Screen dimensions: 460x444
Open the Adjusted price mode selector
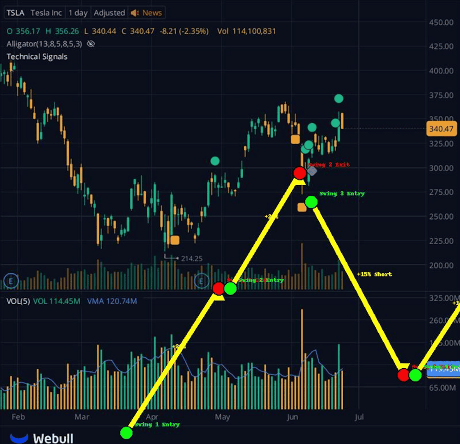click(x=109, y=13)
